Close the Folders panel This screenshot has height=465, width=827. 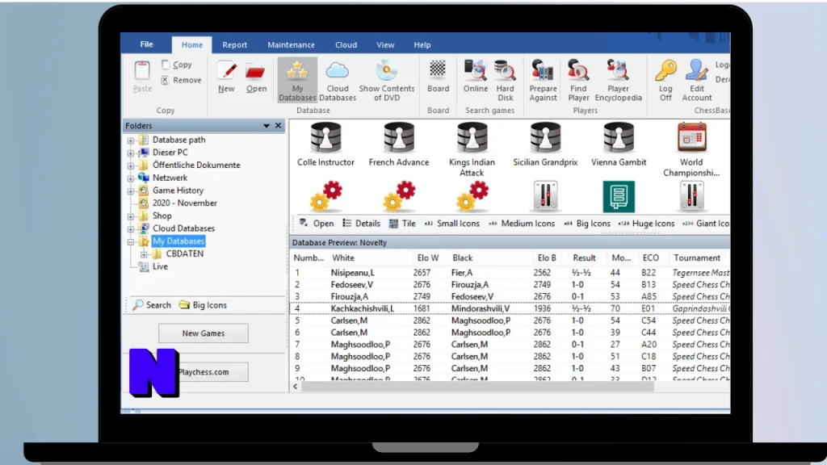pos(278,125)
